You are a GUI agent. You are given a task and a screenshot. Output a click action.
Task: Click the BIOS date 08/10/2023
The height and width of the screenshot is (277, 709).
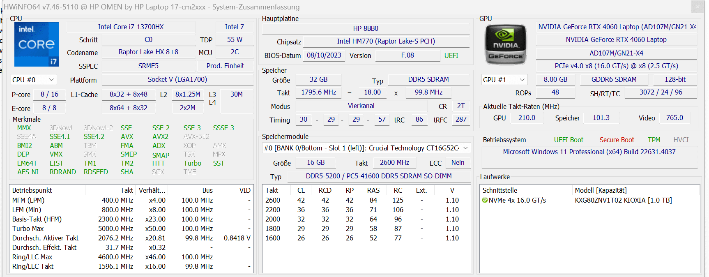[x=324, y=55]
